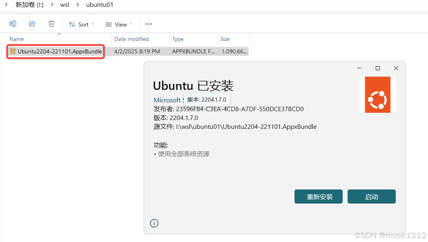
Task: Click the 启动 launch button
Action: (372, 197)
